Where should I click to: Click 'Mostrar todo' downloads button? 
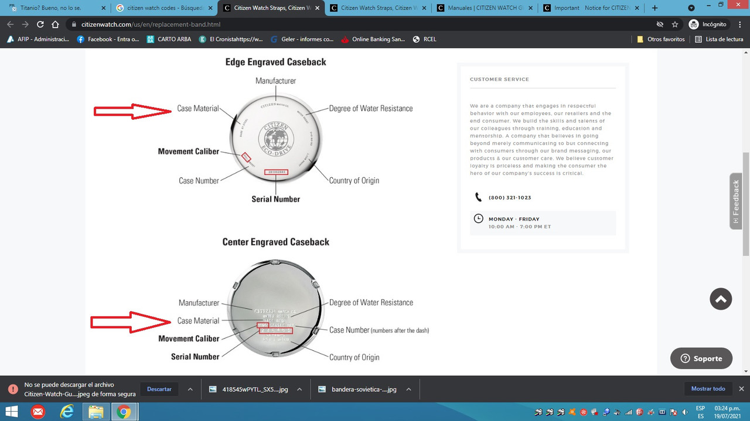708,389
